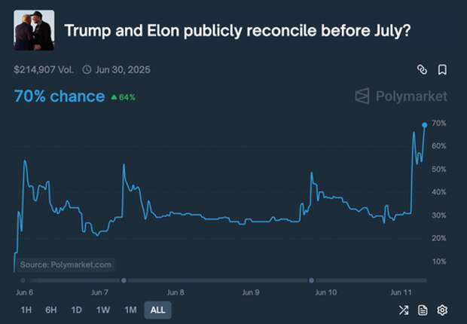Choose the 1D time range

click(x=77, y=310)
